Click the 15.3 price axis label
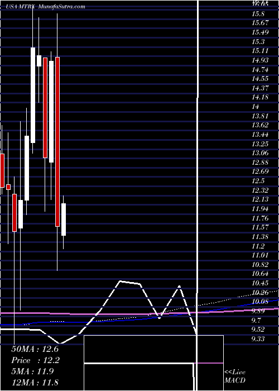The height and width of the screenshot is (391, 279). [257, 41]
